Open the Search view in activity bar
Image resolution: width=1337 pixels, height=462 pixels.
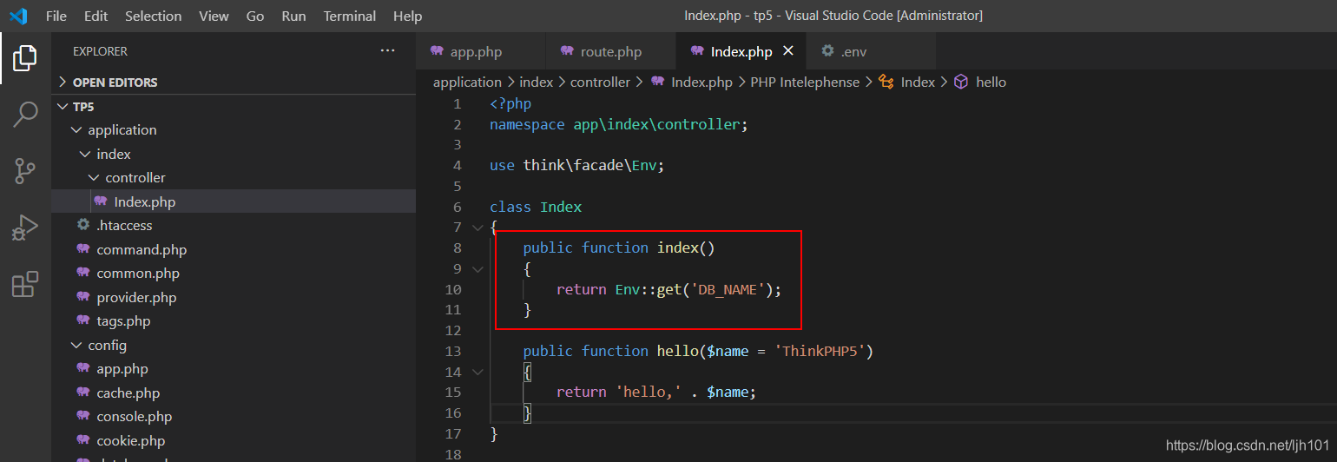24,115
